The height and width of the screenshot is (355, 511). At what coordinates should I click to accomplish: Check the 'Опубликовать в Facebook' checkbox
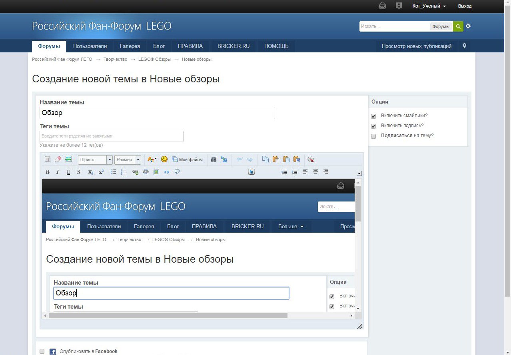coord(42,351)
